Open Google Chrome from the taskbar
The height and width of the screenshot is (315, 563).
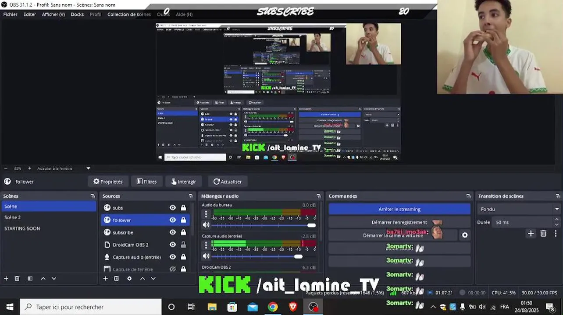tap(273, 307)
